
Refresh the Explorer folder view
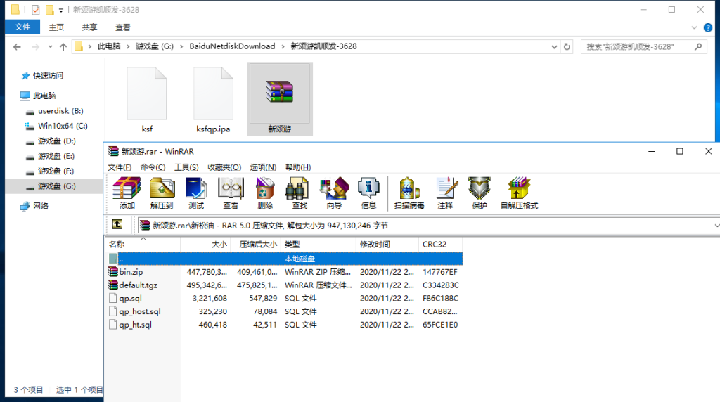[x=567, y=47]
